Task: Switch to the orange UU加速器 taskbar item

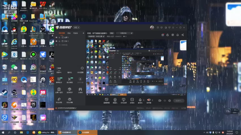Action: 88,132
